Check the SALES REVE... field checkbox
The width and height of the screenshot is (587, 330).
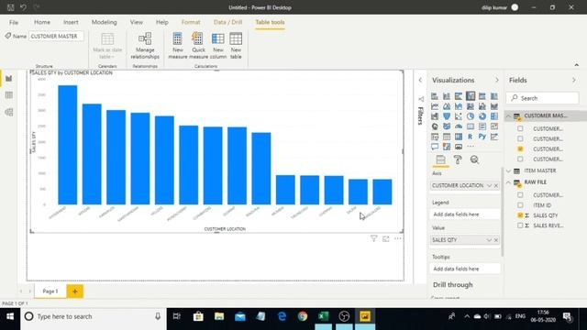click(520, 225)
